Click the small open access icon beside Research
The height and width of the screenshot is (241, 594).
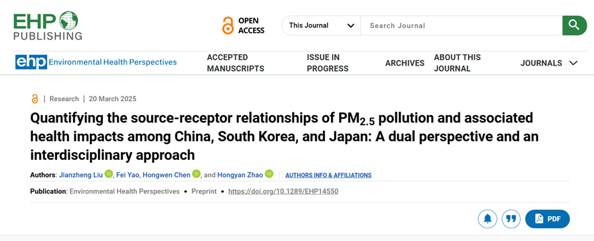tap(35, 99)
